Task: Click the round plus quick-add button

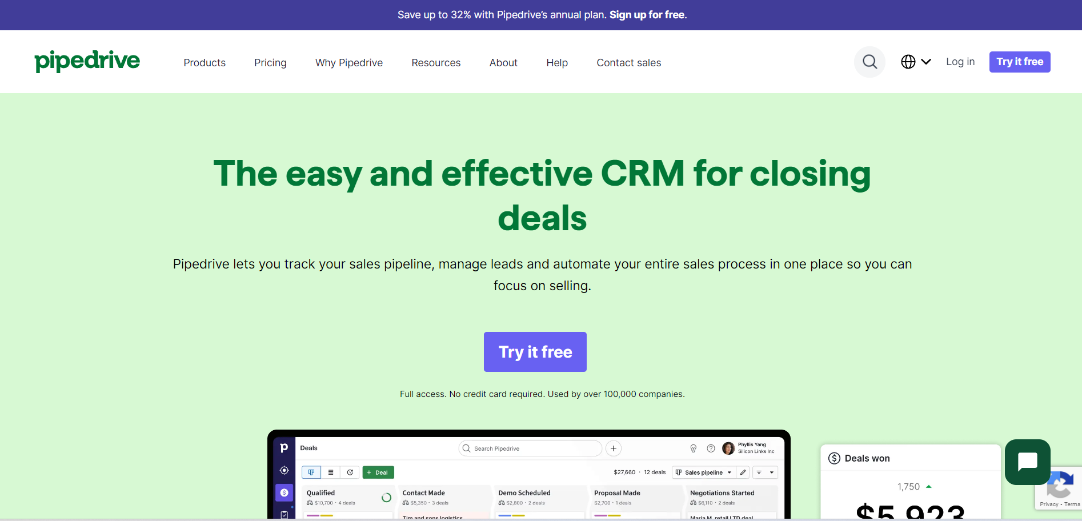Action: click(x=613, y=448)
